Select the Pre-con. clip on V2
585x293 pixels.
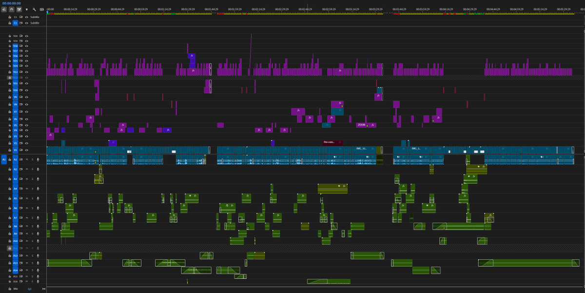(333, 143)
